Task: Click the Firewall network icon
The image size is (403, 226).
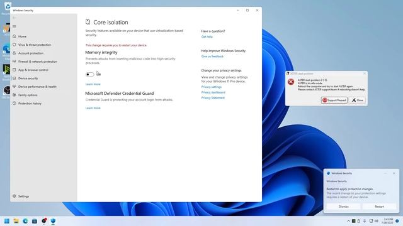Action: click(14, 62)
